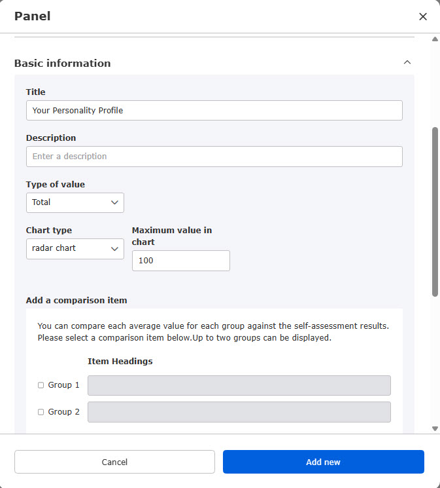Screen dimensions: 440x488
Task: Enable the Group 2 checkbox
Action: 41,412
